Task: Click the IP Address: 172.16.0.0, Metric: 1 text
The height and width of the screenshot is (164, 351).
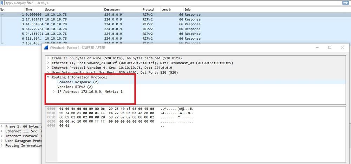Action: [90, 92]
